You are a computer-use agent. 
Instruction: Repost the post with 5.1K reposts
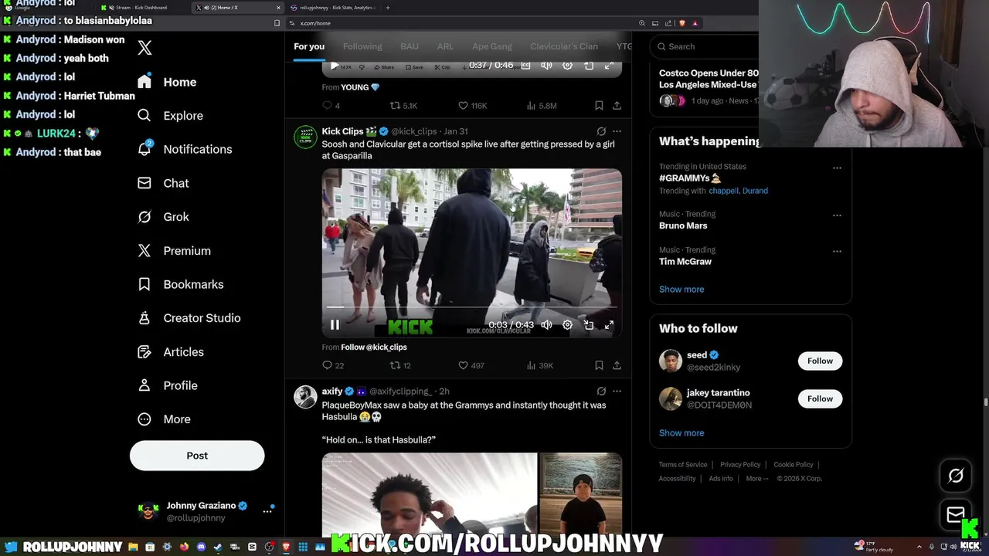pyautogui.click(x=403, y=105)
